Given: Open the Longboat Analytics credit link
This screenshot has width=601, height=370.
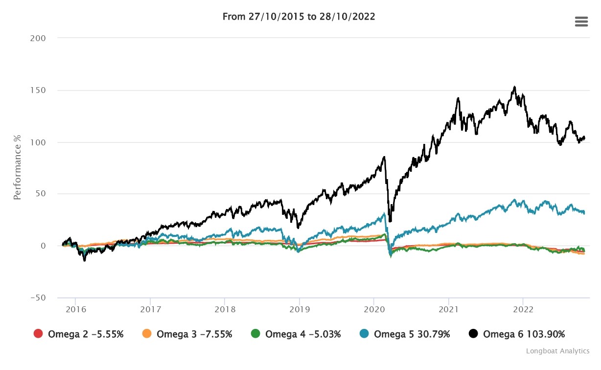Looking at the screenshot, I should pyautogui.click(x=557, y=351).
